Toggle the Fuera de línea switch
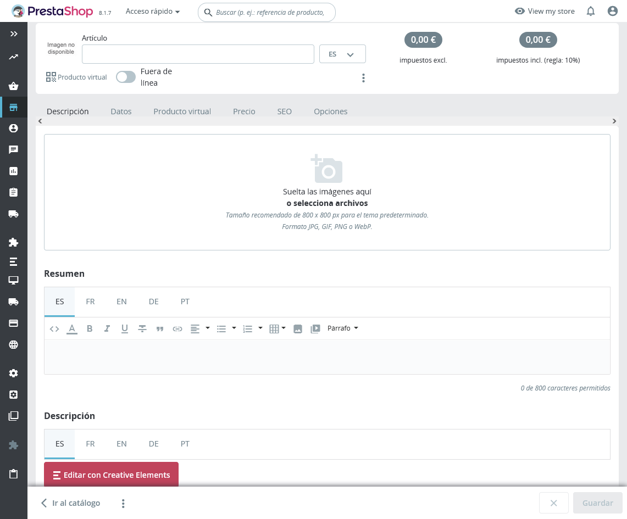 pos(126,77)
